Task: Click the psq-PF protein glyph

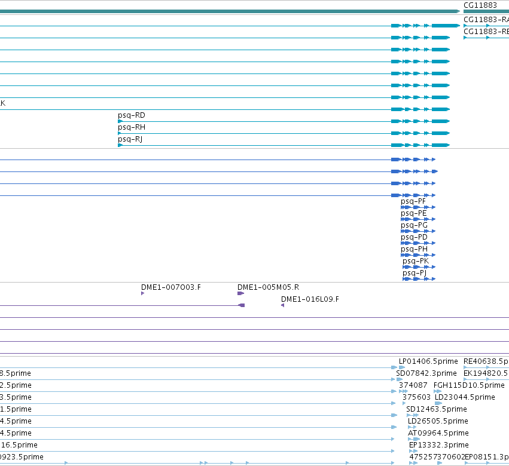Action: point(418,207)
